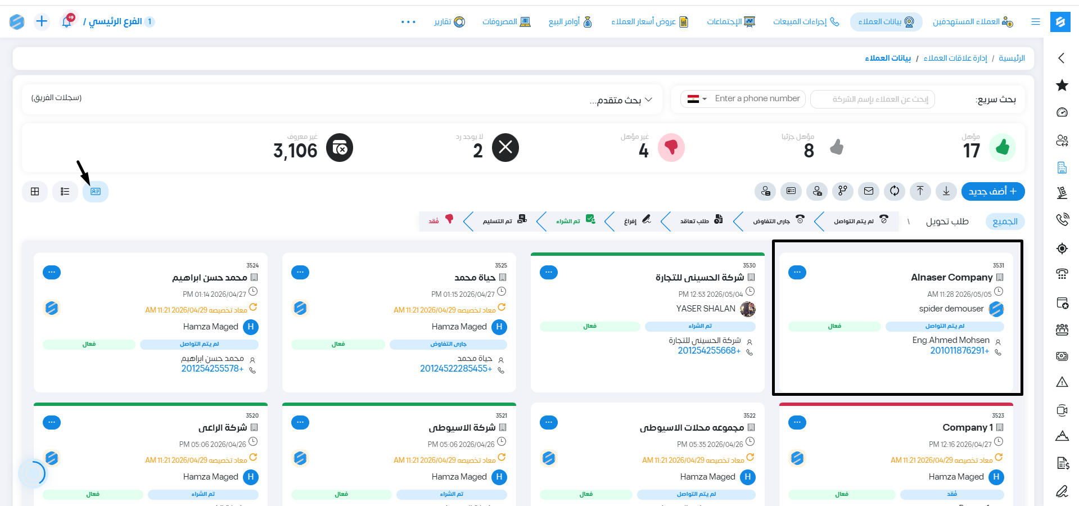Open the notifications bell
1079x506 pixels.
(x=67, y=21)
